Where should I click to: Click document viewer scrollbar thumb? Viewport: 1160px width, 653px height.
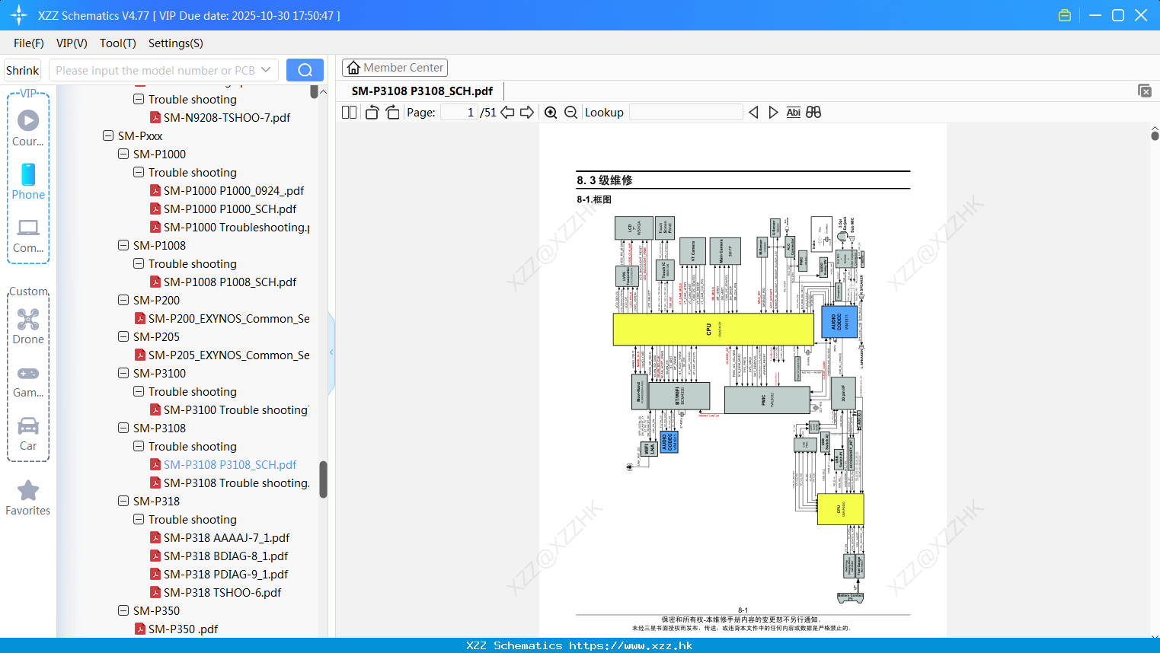pos(1155,136)
